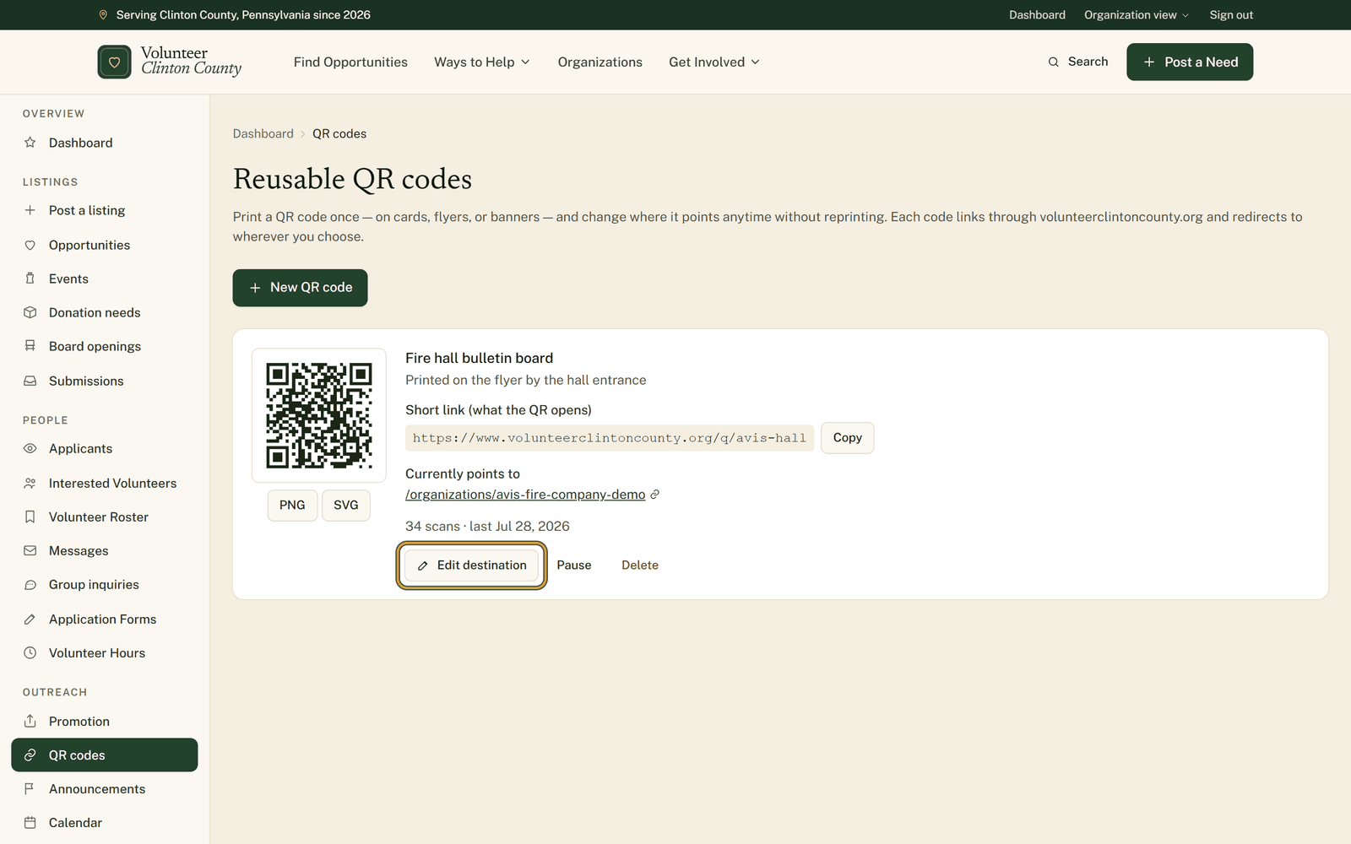
Task: Pause the Fire hall bulletin board code
Action: point(574,565)
